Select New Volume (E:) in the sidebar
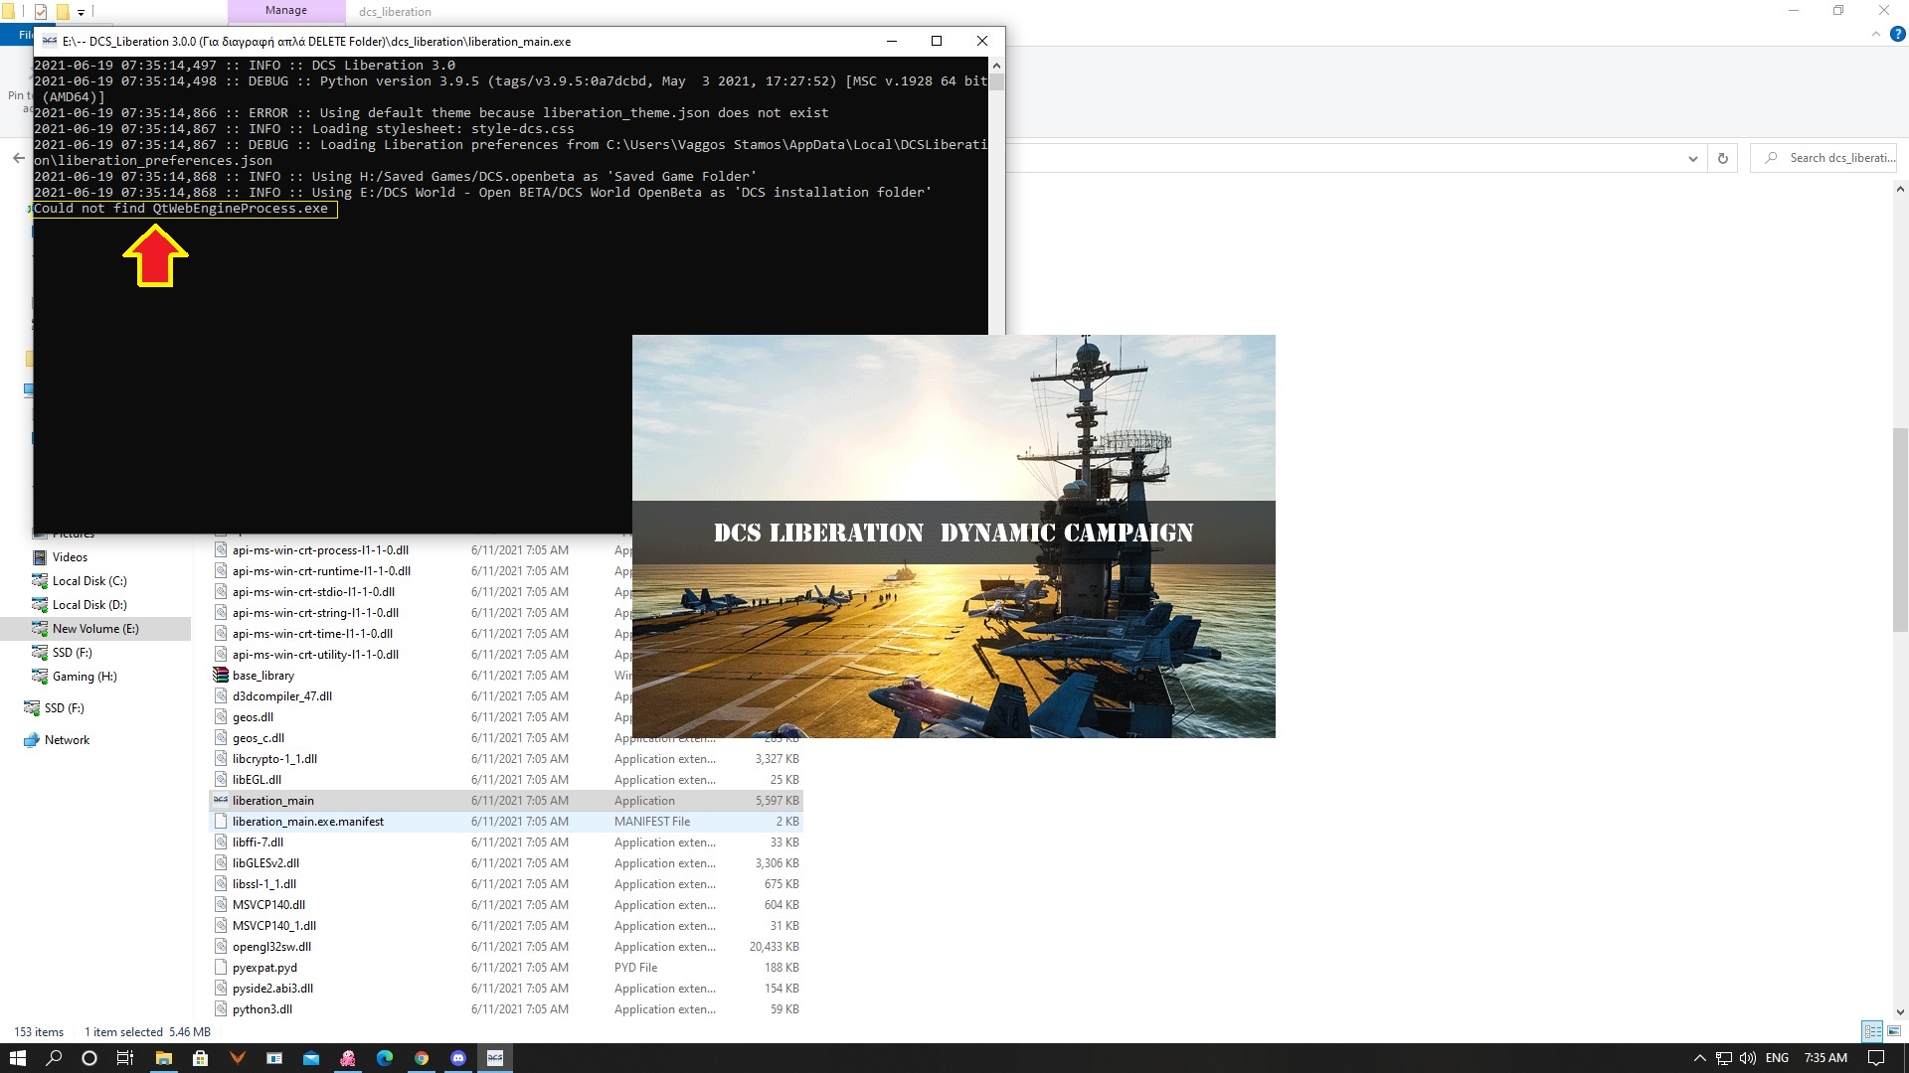 (94, 628)
